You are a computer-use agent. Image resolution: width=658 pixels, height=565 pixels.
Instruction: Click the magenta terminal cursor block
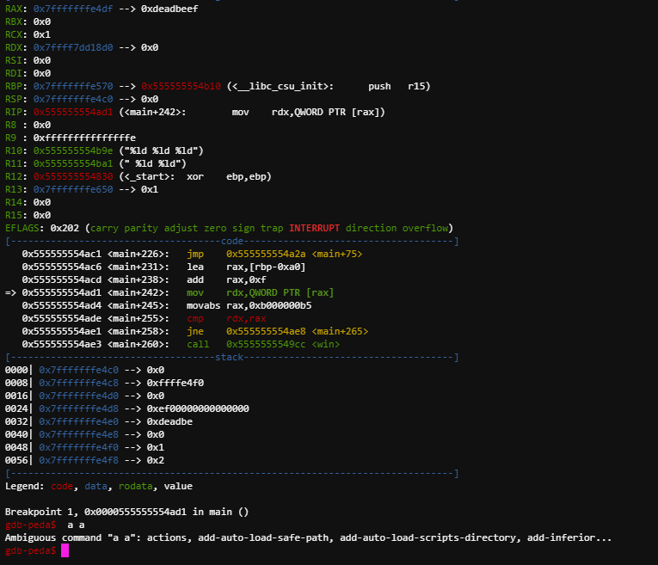pyautogui.click(x=65, y=550)
